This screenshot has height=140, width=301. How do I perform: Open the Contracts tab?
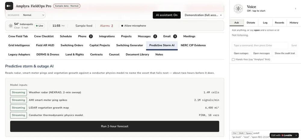tap(96, 55)
